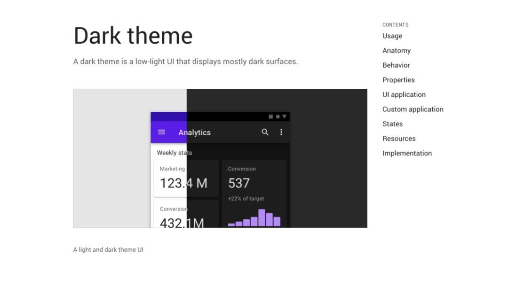Click the search icon in the Analytics toolbar
Screen dimensions: 508x285
pyautogui.click(x=265, y=132)
